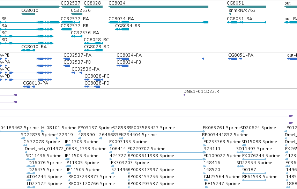Select the CG32537-PA protein label
This screenshot has height=189, width=297.
pos(77,55)
